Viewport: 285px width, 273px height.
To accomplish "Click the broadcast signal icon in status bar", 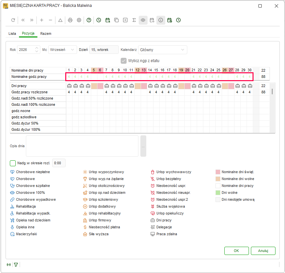I will (x=9, y=264).
